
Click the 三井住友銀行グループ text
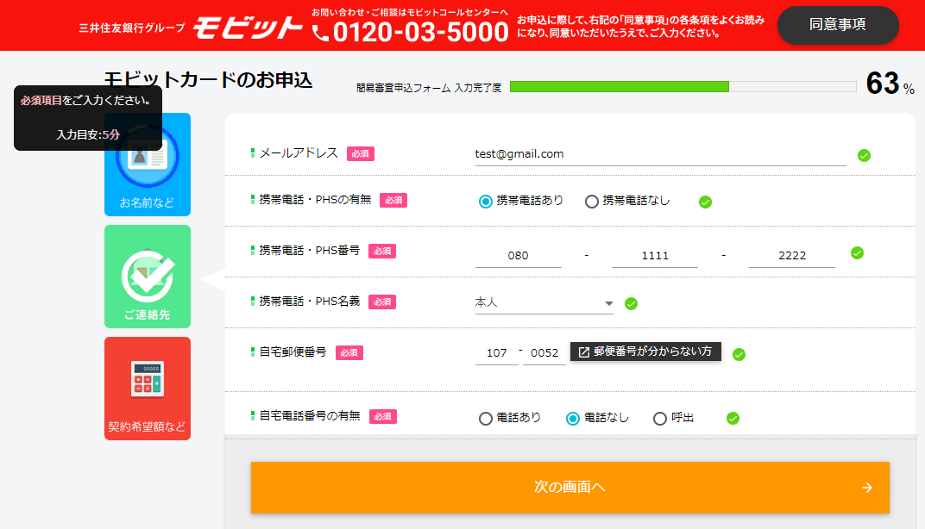tap(132, 28)
